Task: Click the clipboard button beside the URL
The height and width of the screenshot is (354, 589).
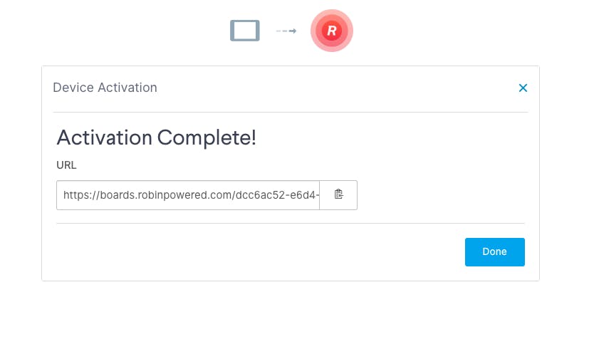Action: pyautogui.click(x=338, y=194)
